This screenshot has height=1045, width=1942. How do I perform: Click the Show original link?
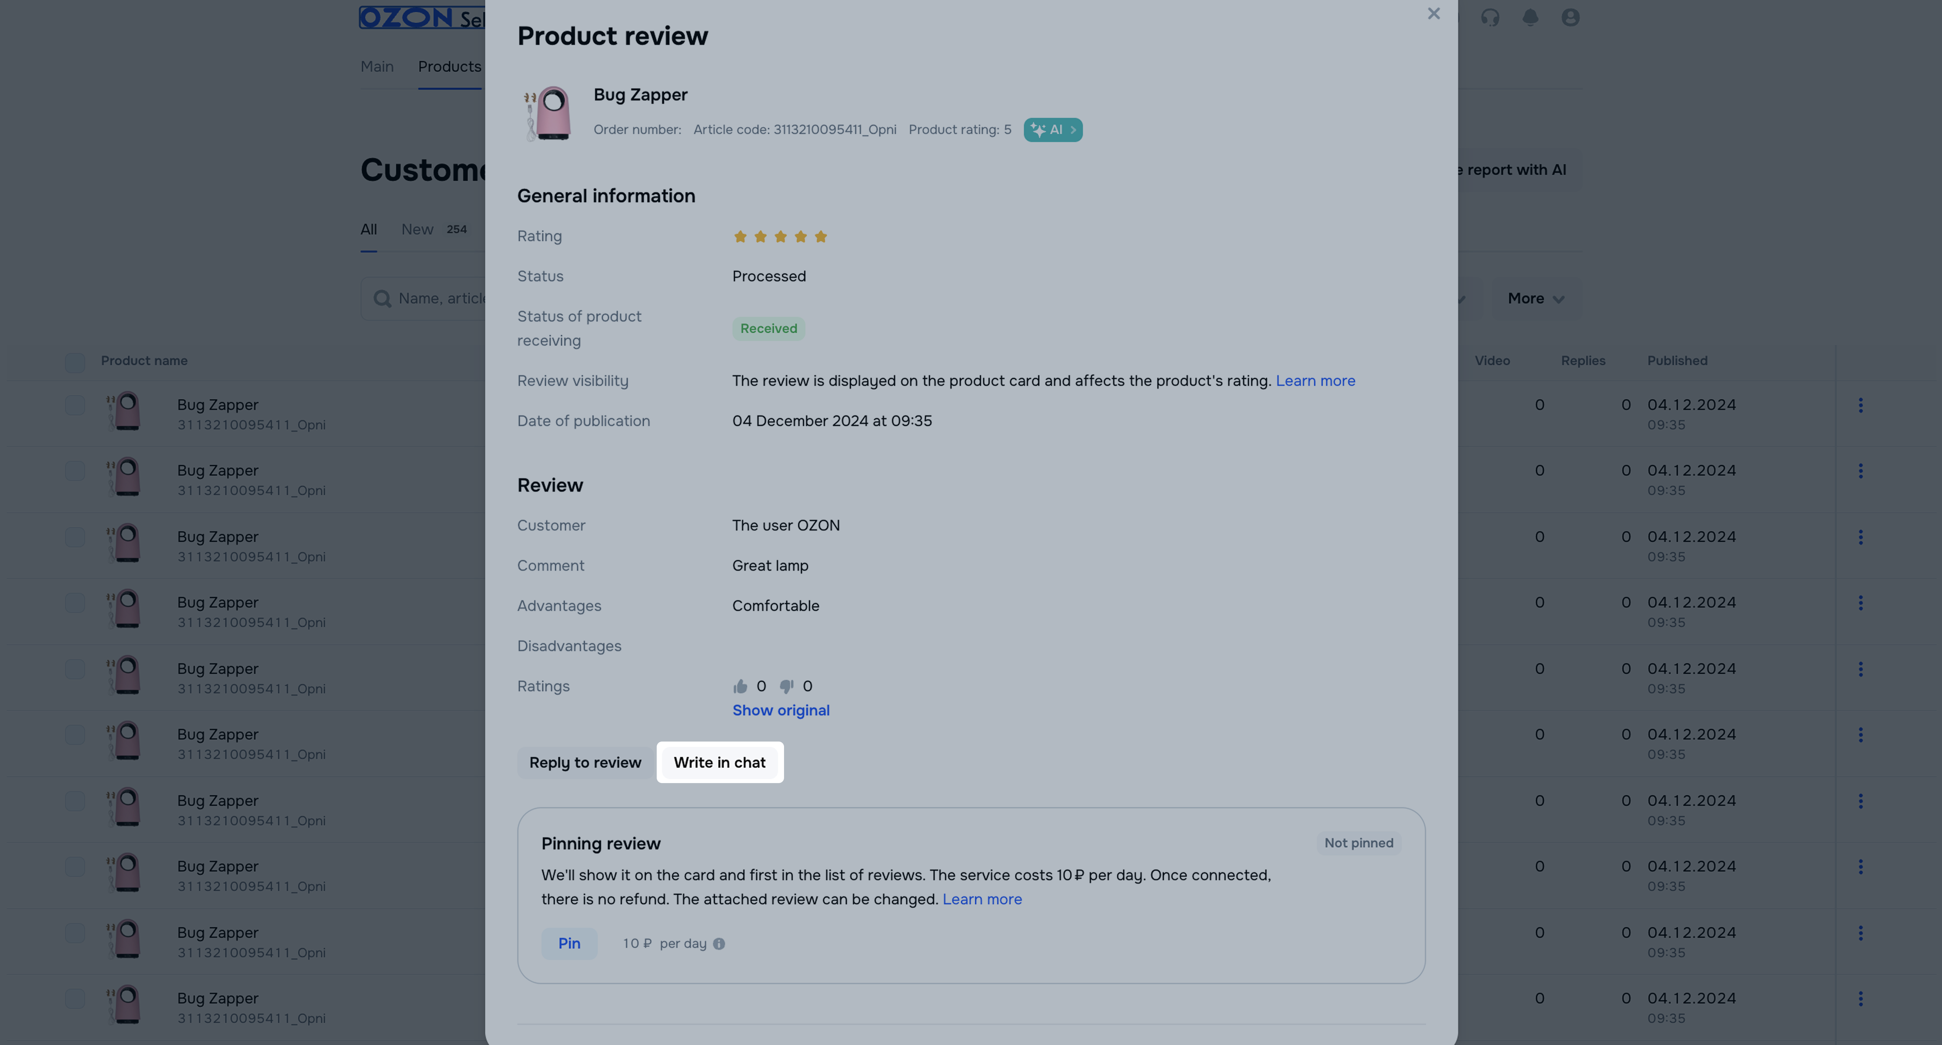coord(780,710)
